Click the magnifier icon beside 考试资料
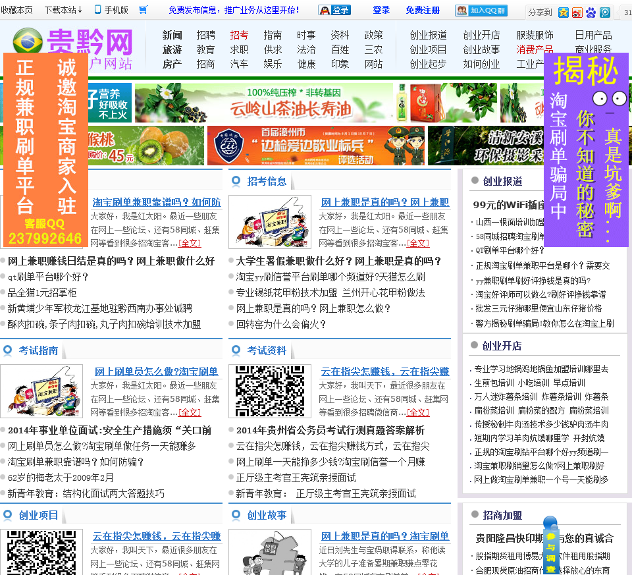Viewport: 632px width, 575px height. pyautogui.click(x=236, y=350)
